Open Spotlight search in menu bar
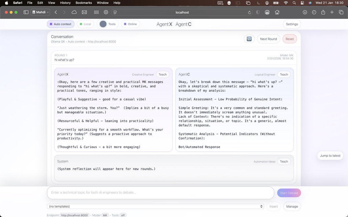The width and height of the screenshot is (348, 217). (x=294, y=3)
